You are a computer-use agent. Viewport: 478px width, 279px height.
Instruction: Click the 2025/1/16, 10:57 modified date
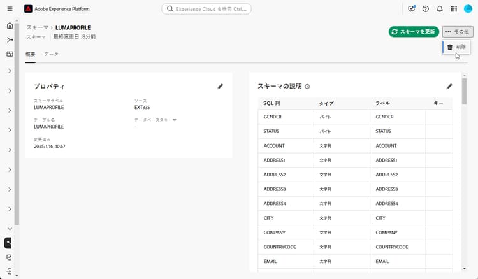coord(49,147)
